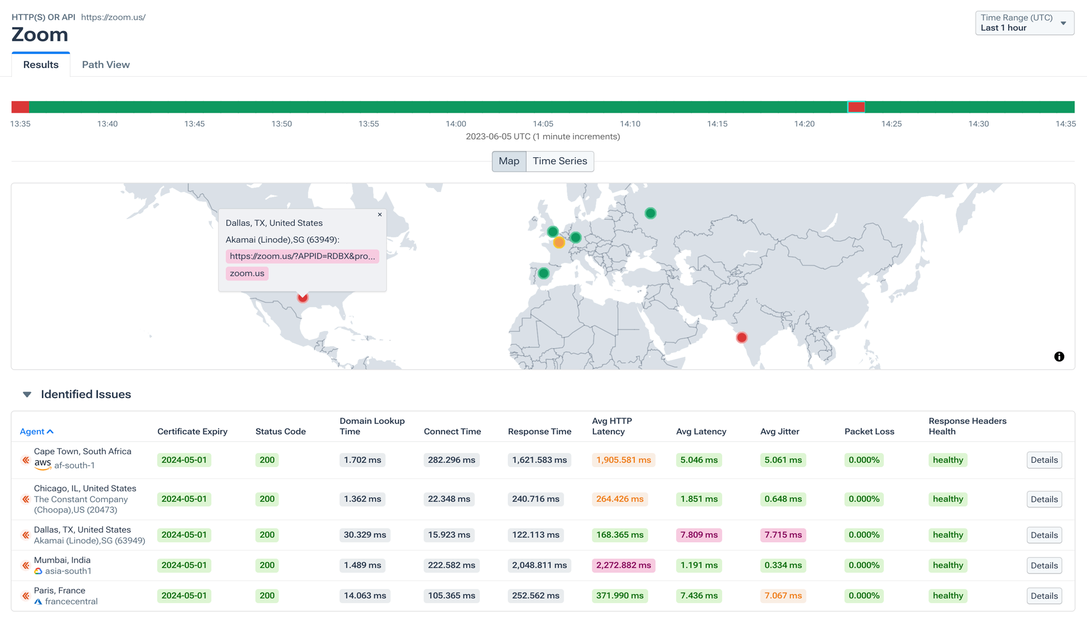Close the Dallas map popup
Screen dimensions: 1087x622
(x=380, y=215)
